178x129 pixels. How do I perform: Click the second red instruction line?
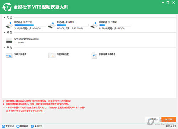click(36, 104)
